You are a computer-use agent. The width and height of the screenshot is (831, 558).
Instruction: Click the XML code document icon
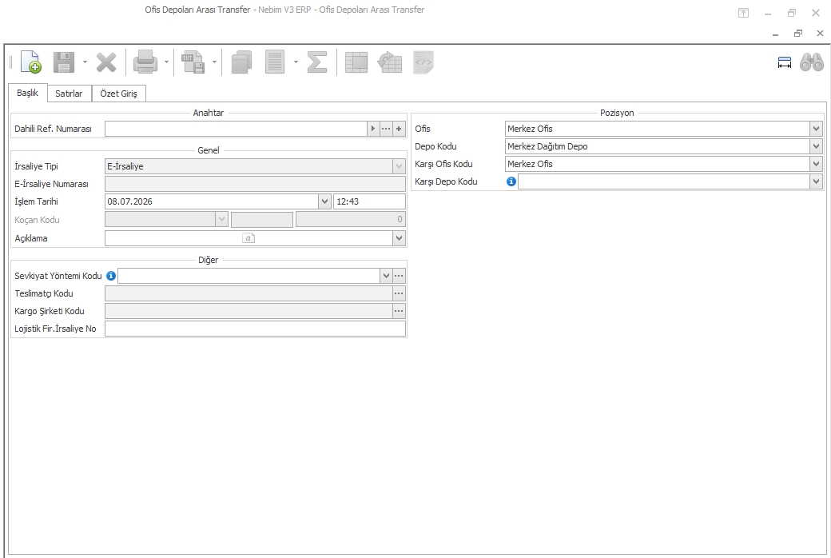[423, 62]
